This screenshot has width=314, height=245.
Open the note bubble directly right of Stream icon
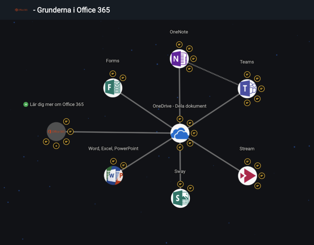pos(262,176)
